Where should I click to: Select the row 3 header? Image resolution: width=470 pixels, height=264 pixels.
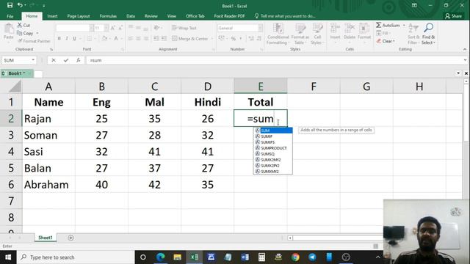[11, 135]
